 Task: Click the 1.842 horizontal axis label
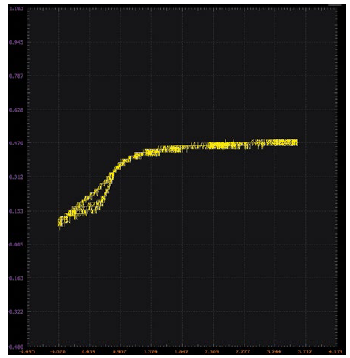[182, 351]
